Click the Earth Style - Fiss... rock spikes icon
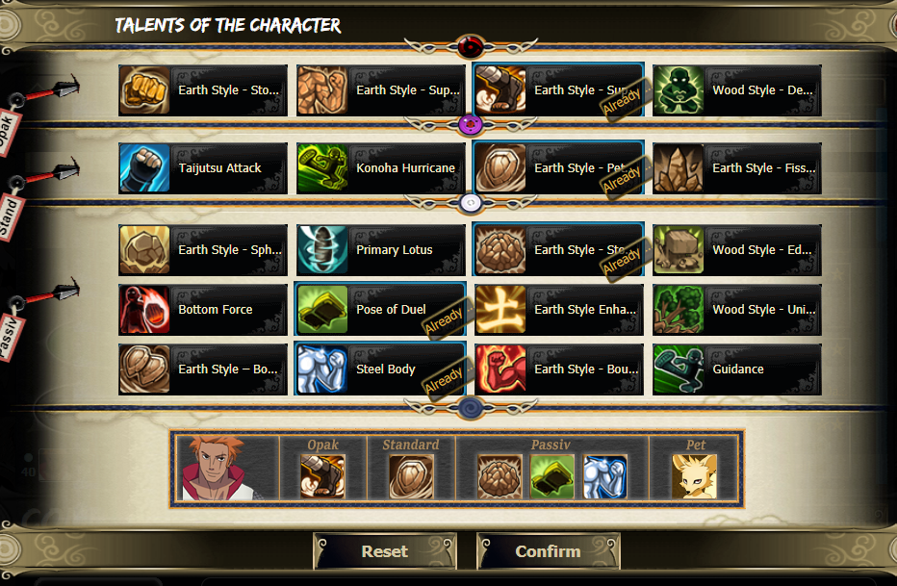The width and height of the screenshot is (897, 586). coord(679,168)
